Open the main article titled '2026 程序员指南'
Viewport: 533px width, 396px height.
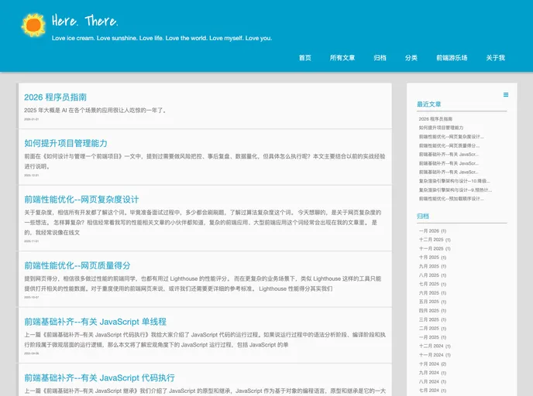pyautogui.click(x=56, y=97)
